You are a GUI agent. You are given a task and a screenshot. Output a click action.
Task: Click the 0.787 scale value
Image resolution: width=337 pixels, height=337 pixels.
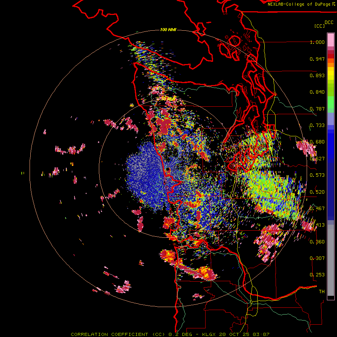[317, 109]
